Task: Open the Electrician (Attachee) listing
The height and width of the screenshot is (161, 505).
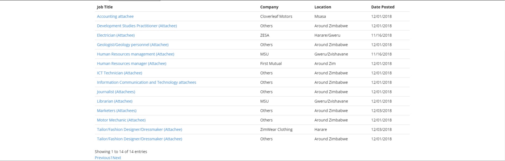Action: pos(116,35)
